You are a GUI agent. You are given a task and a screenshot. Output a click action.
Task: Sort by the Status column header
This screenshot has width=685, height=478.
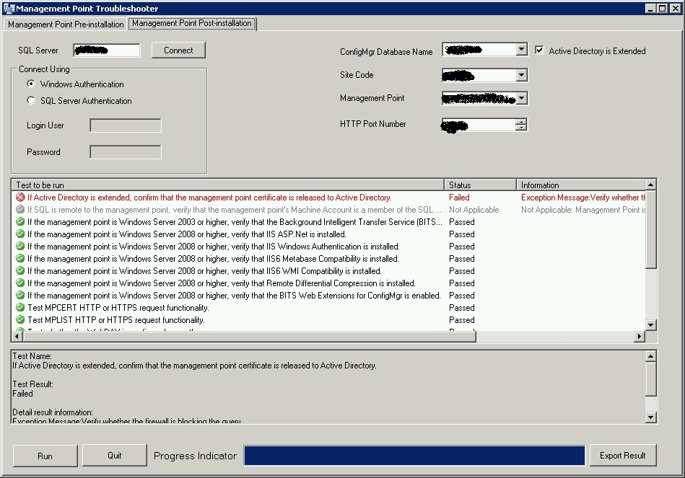480,185
